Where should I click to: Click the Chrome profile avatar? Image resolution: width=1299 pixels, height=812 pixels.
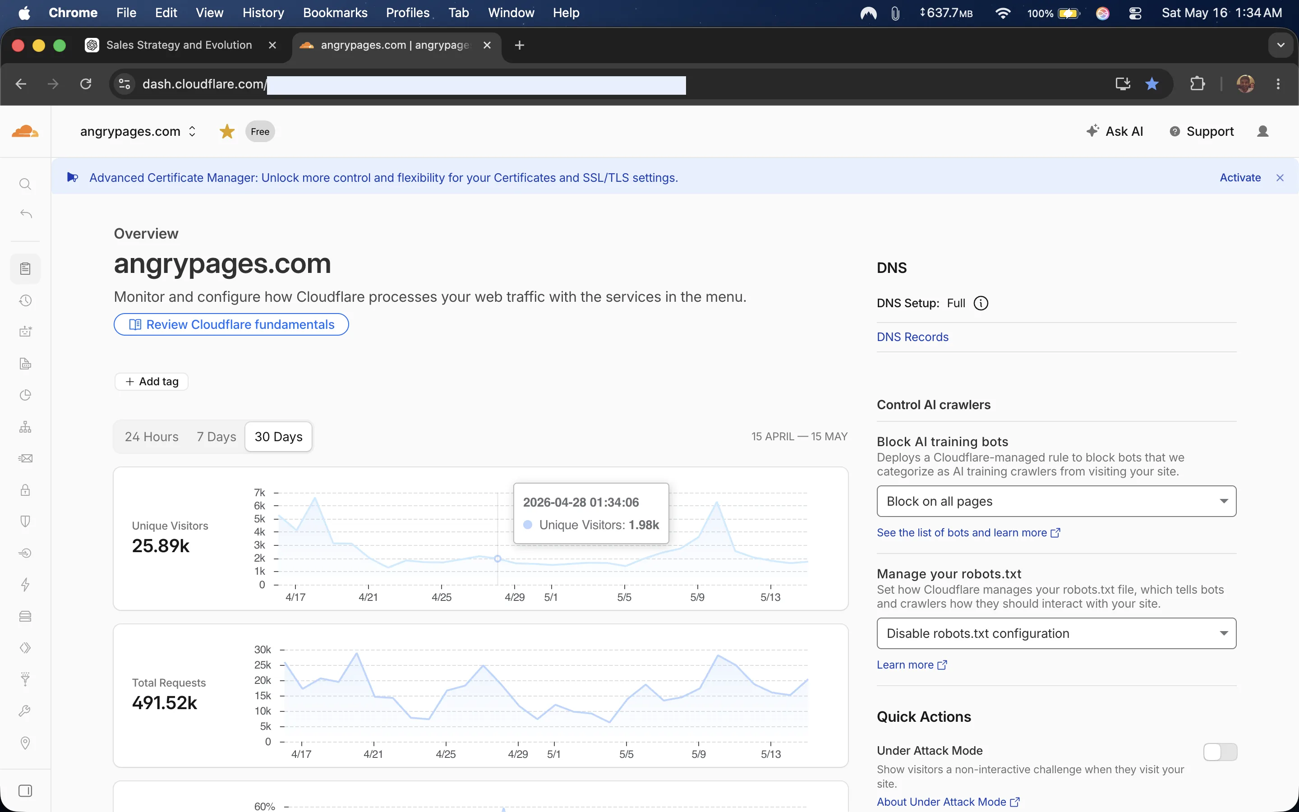click(x=1245, y=84)
